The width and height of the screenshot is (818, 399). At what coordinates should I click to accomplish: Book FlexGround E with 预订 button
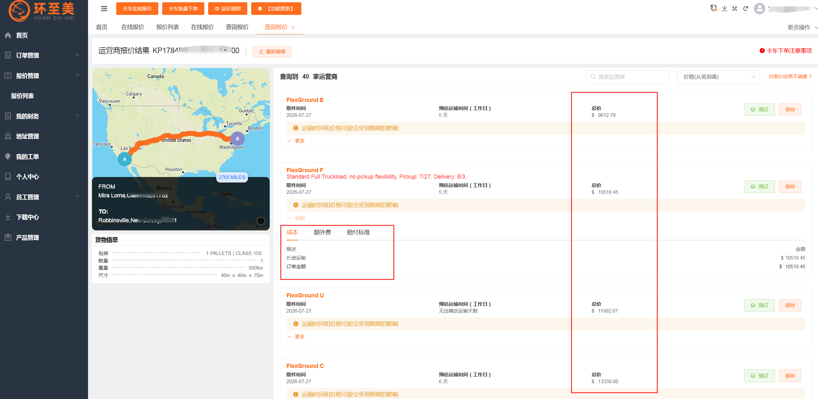[759, 110]
